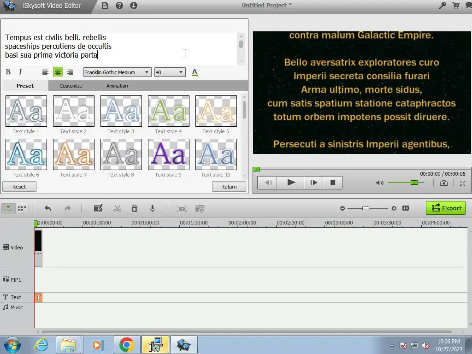This screenshot has height=354, width=472.
Task: Open the font size 40 dropdown
Action: tap(170, 72)
